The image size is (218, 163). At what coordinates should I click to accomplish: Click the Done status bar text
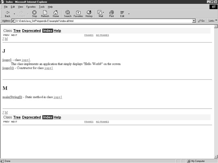pos(7,161)
